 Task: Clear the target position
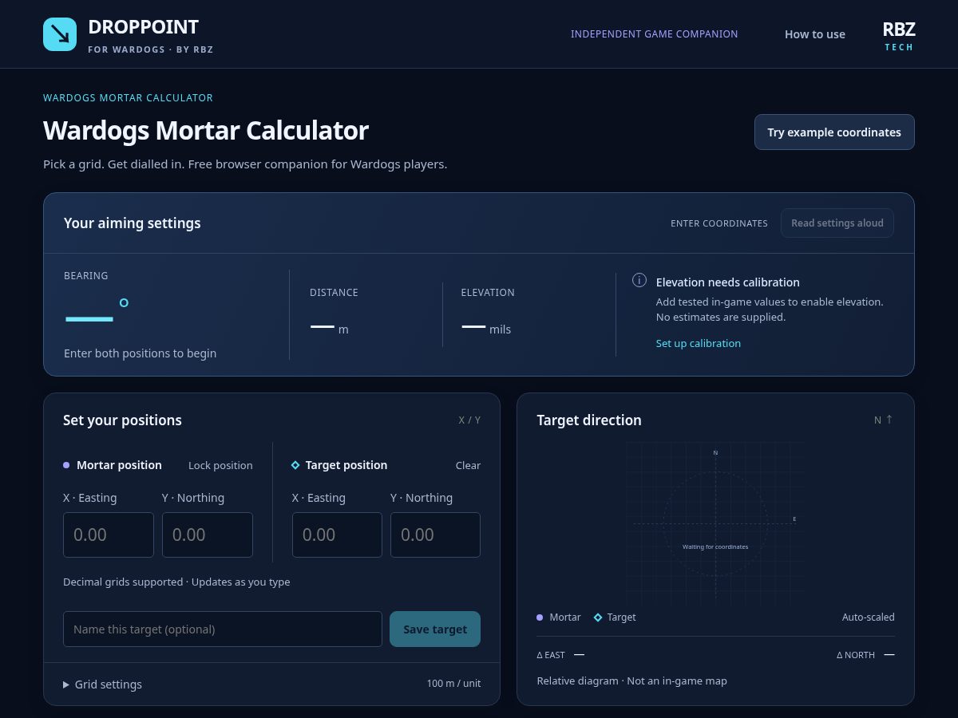click(468, 465)
